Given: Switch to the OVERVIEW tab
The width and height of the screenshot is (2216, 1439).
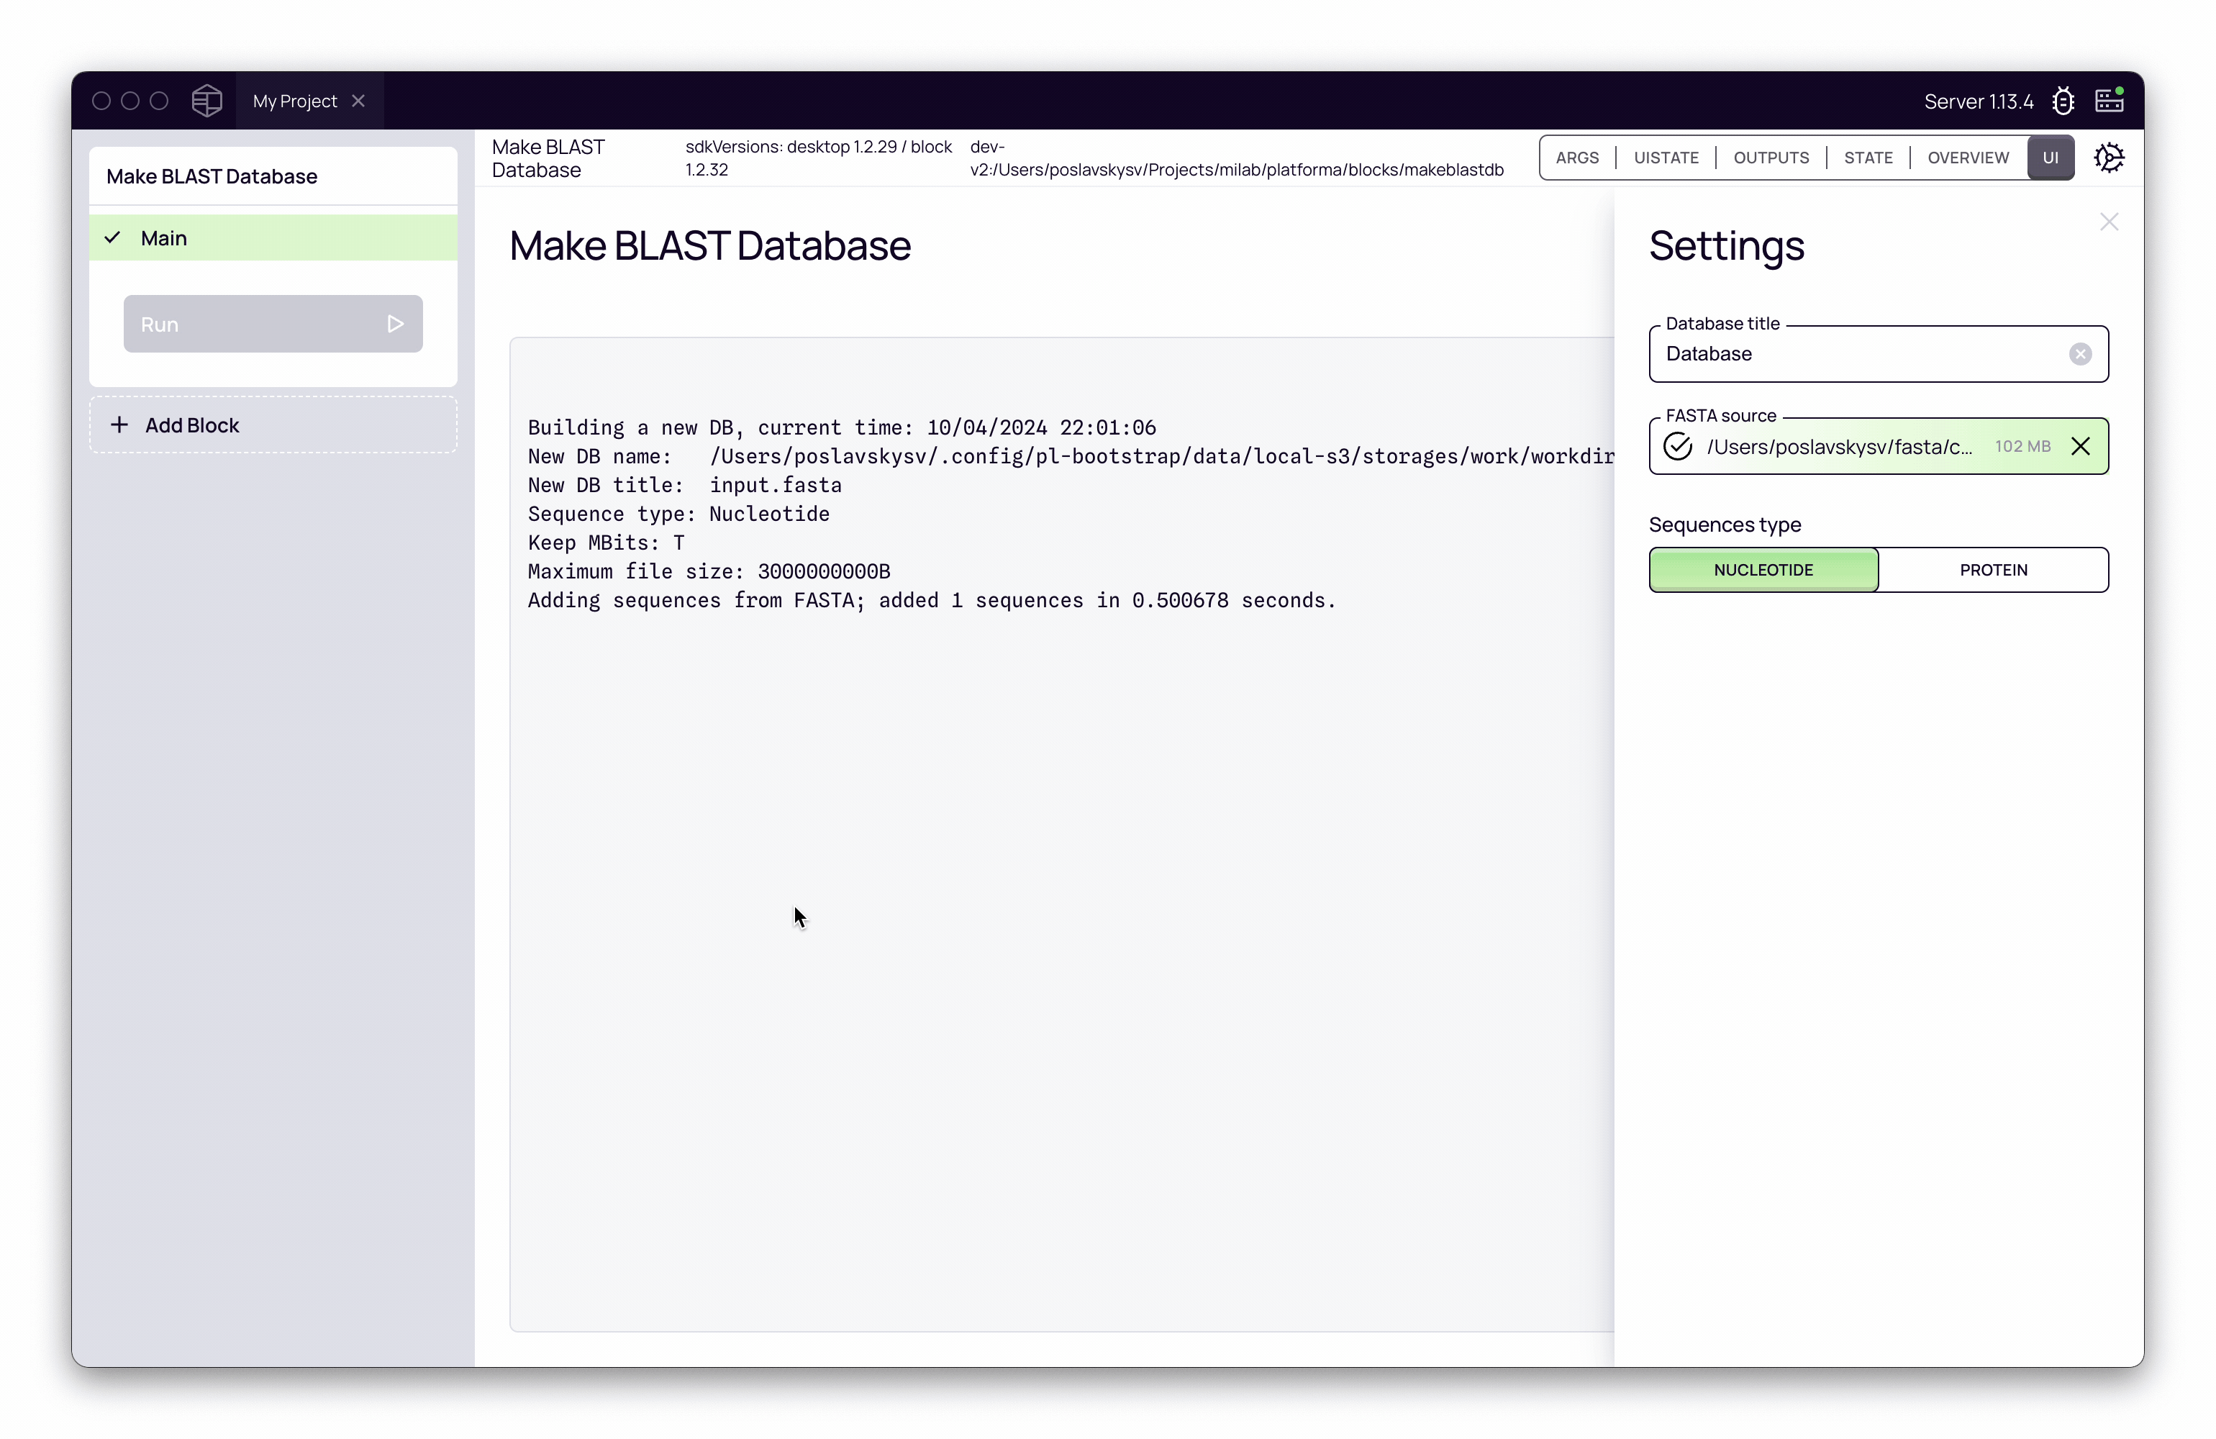Looking at the screenshot, I should (1966, 158).
